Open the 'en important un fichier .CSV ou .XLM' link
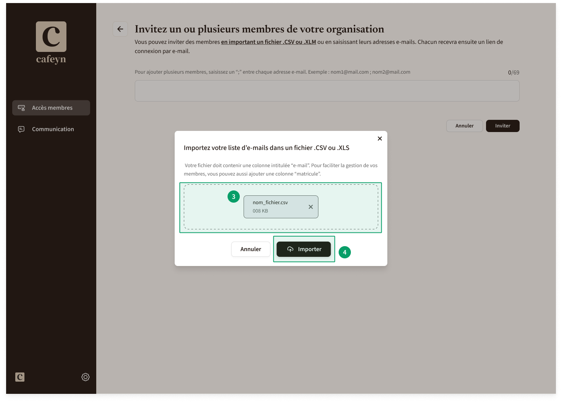Viewport: 562px width, 403px height. click(268, 42)
